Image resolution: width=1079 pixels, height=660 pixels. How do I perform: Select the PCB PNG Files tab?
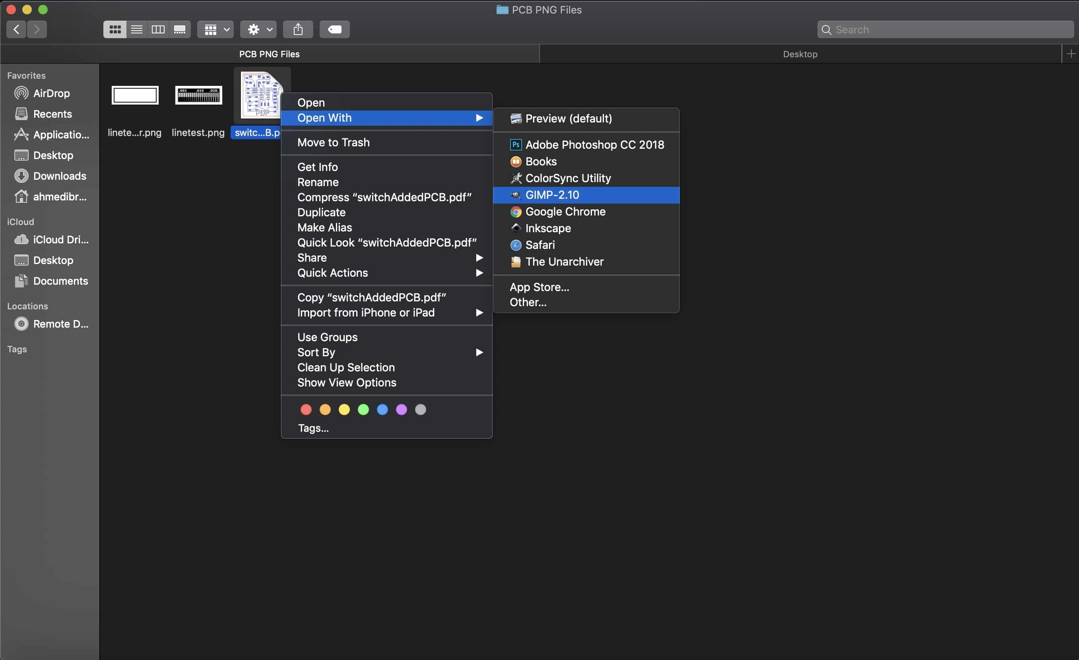pos(269,54)
